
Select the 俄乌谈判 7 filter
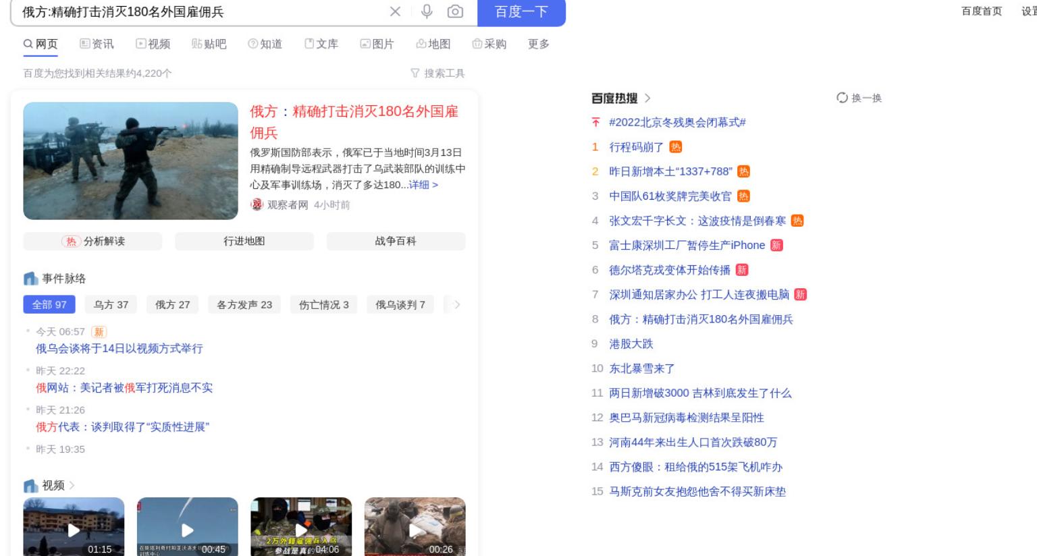pos(400,304)
